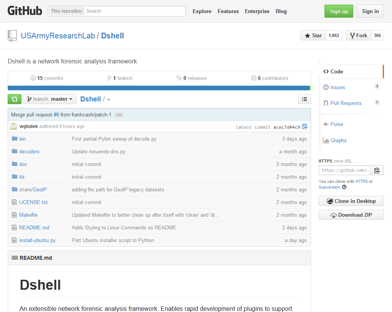
Task: Open the branch: master dropdown
Action: coord(50,99)
